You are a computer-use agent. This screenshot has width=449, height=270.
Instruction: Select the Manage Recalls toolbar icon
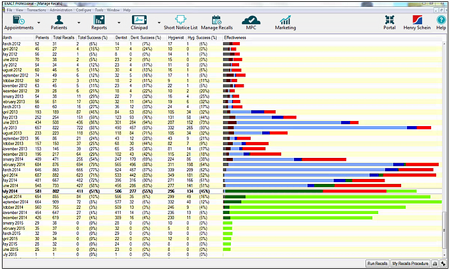[x=217, y=22]
